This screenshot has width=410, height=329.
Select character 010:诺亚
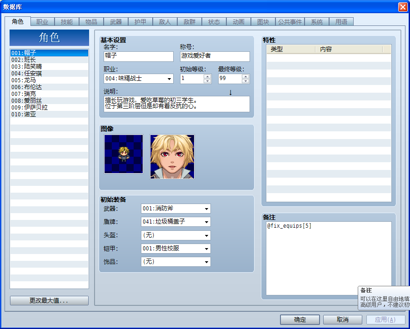pos(49,114)
